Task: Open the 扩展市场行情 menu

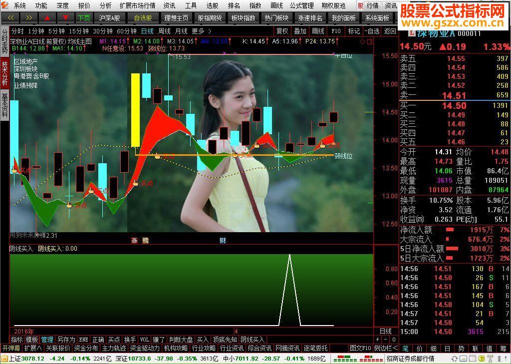Action: [138, 5]
